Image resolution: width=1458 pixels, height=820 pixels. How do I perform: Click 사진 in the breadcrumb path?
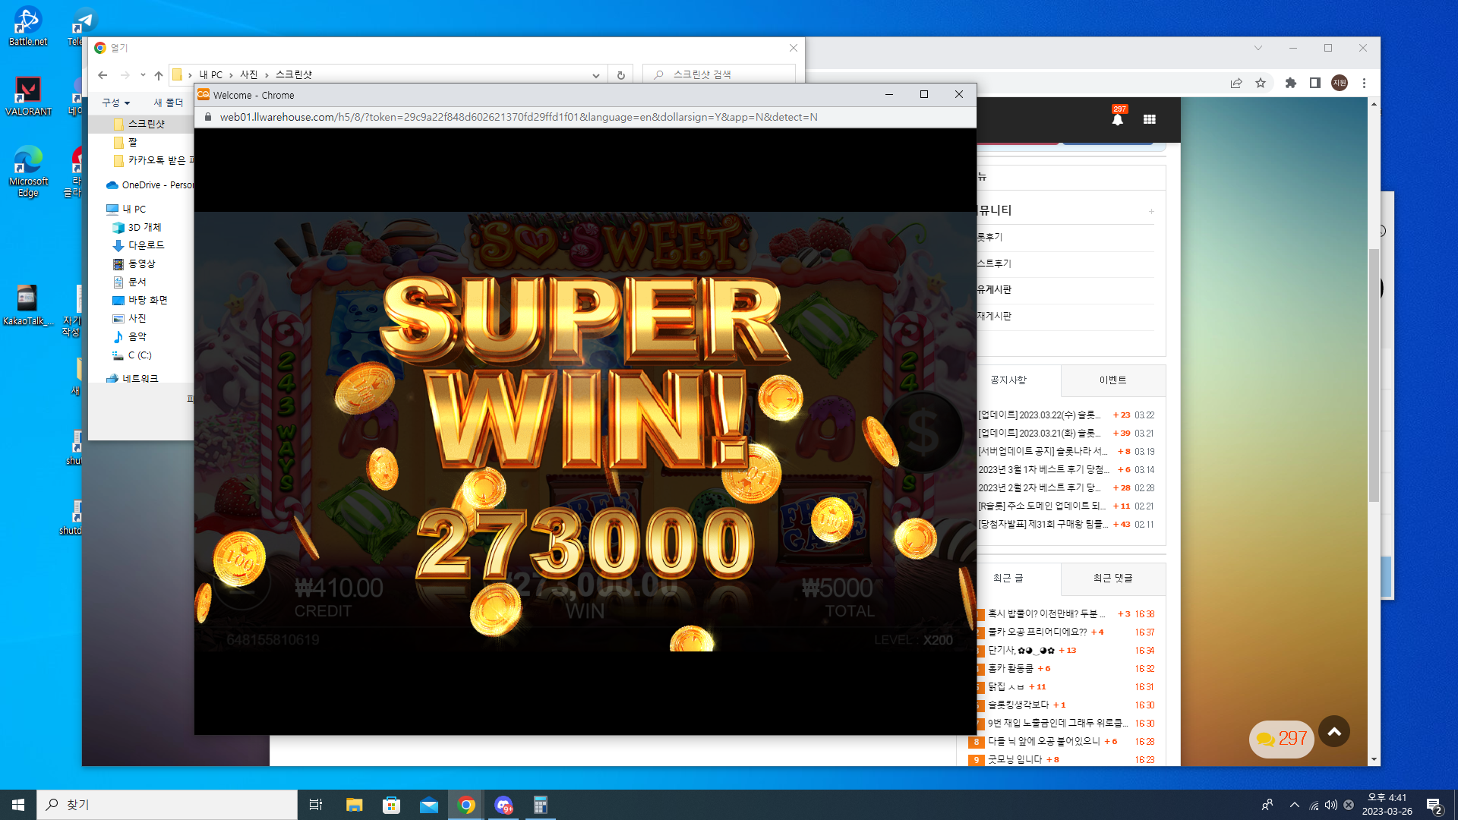pos(249,74)
